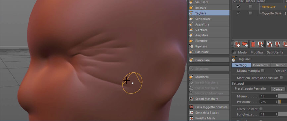The height and width of the screenshot is (121, 287).
Task: Click the Visibile column header
Action: click(x=238, y=1)
